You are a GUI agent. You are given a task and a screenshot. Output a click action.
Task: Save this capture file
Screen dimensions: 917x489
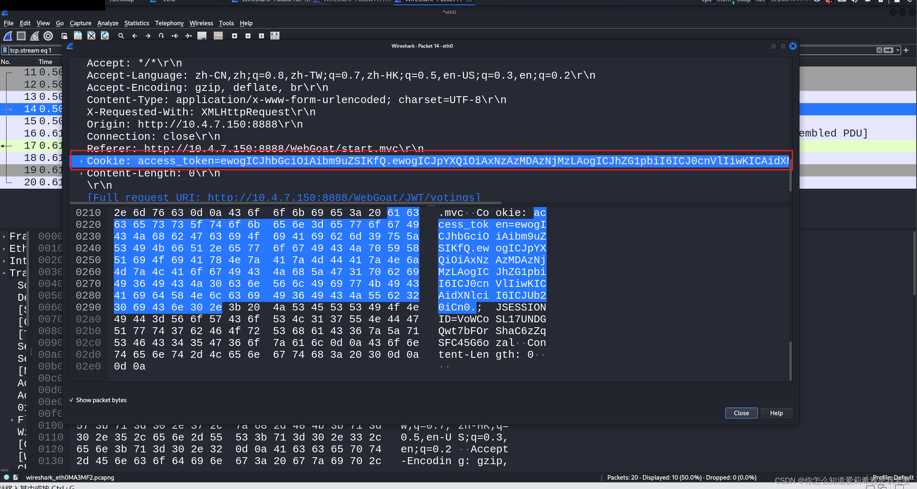[78, 36]
